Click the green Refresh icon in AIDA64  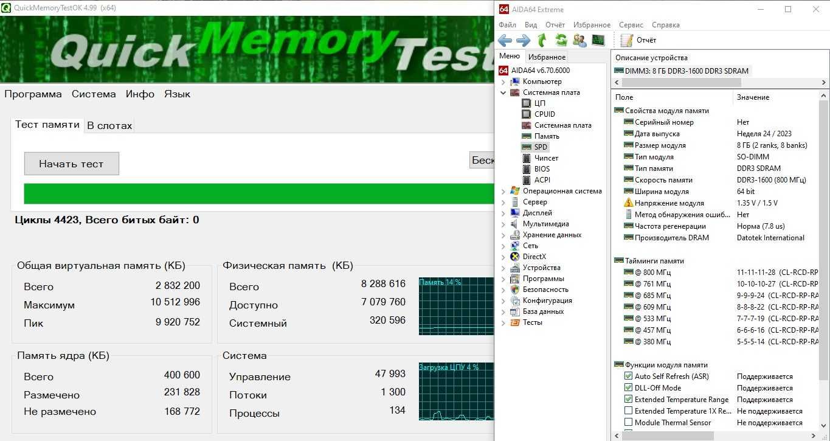561,41
